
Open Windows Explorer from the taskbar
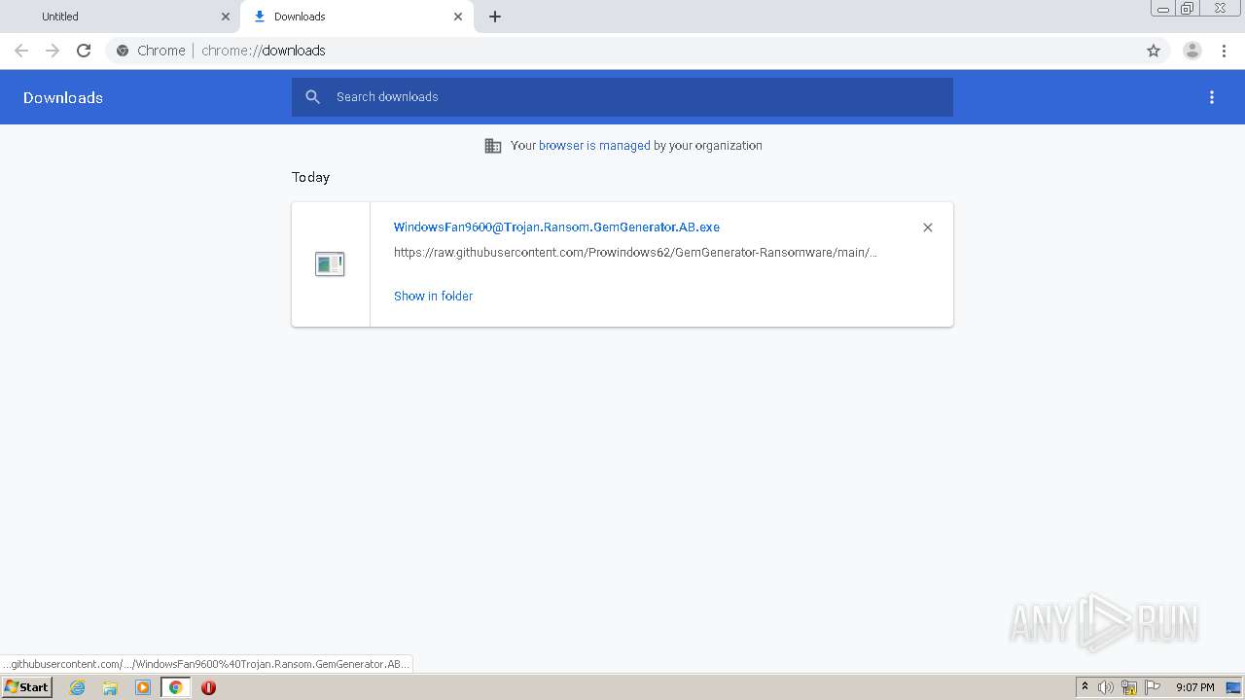click(x=110, y=687)
